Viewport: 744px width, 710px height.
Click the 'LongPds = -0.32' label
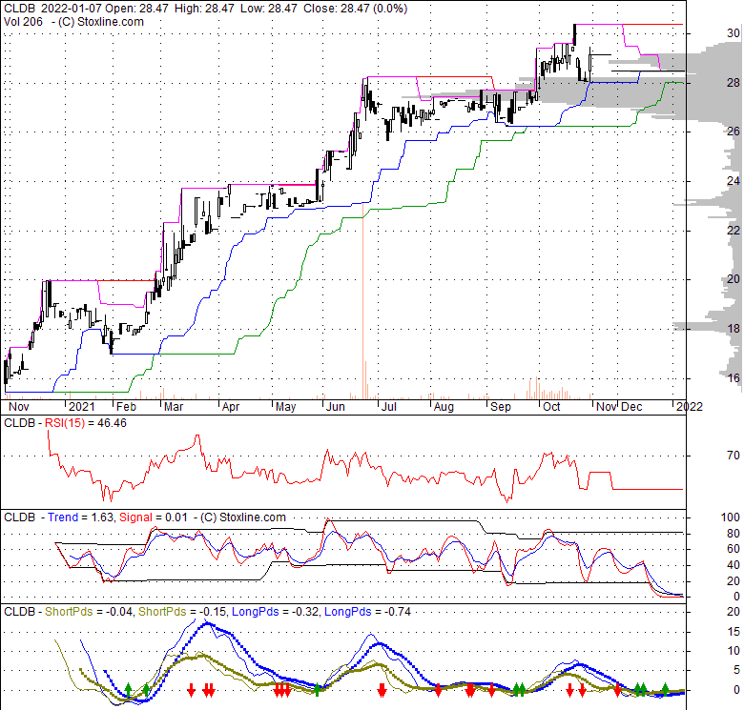coord(275,612)
